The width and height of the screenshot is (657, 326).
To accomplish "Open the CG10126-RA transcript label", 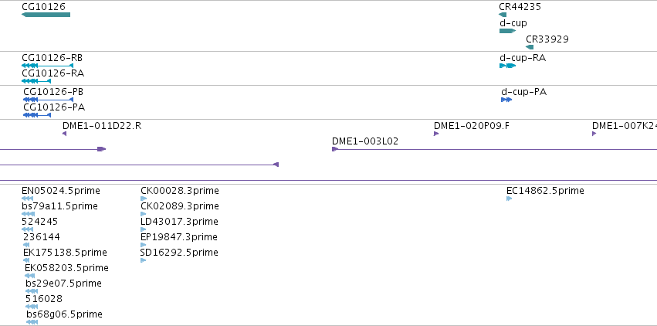I will coord(52,73).
